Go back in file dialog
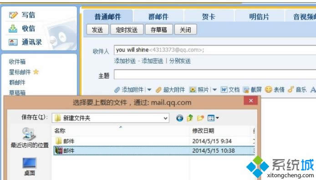 179,118
